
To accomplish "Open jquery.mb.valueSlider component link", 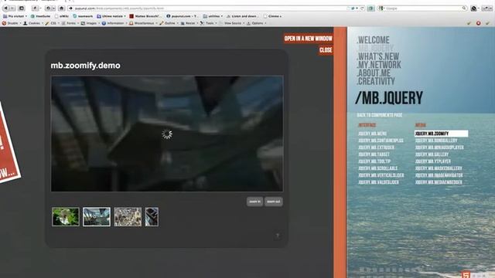I will point(378,182).
